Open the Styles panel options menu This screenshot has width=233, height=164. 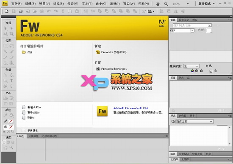(x=230, y=116)
